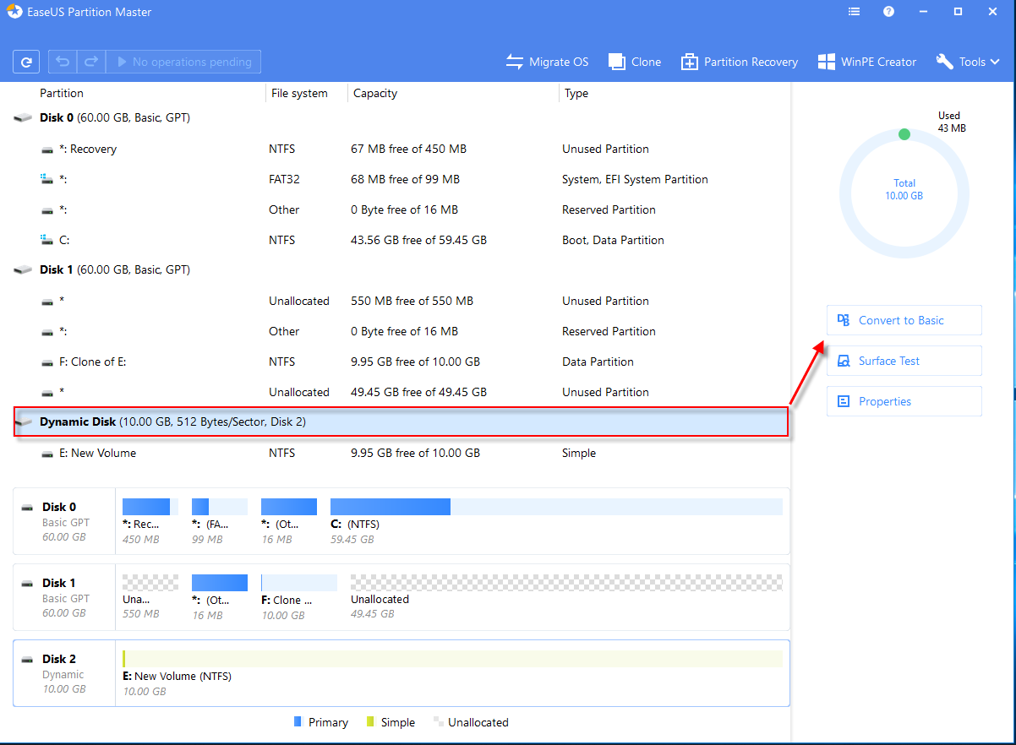Open the help question mark icon
The image size is (1016, 745).
click(888, 12)
